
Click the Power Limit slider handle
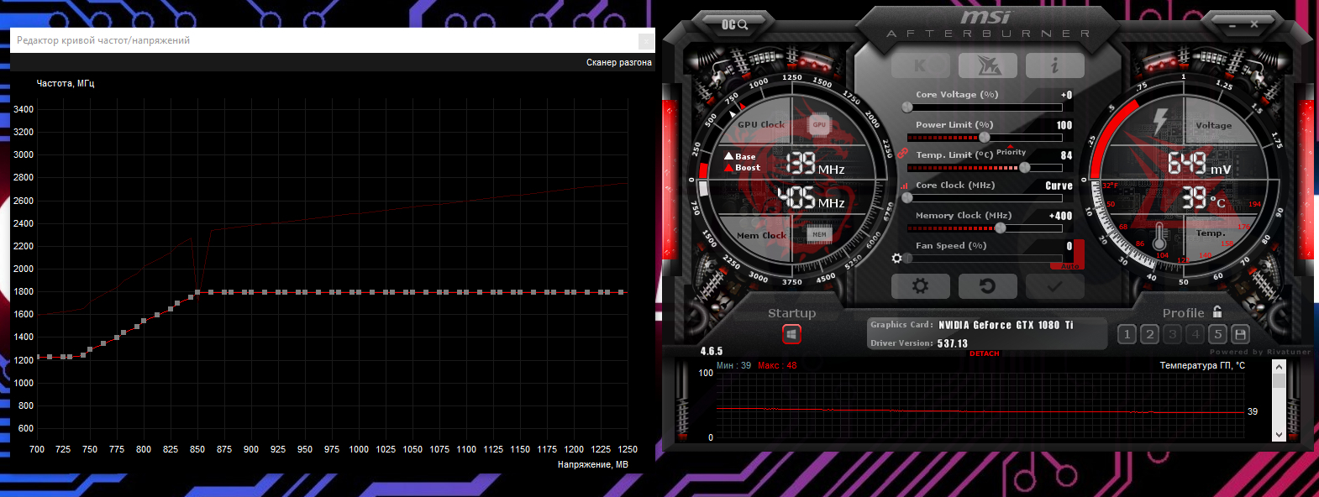(x=985, y=137)
